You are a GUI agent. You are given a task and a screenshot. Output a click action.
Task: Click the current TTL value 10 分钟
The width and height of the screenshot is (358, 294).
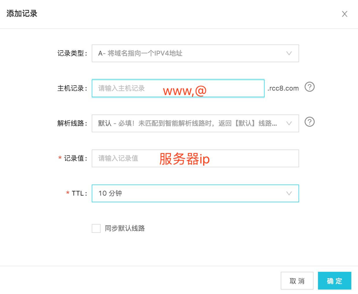pyautogui.click(x=110, y=194)
